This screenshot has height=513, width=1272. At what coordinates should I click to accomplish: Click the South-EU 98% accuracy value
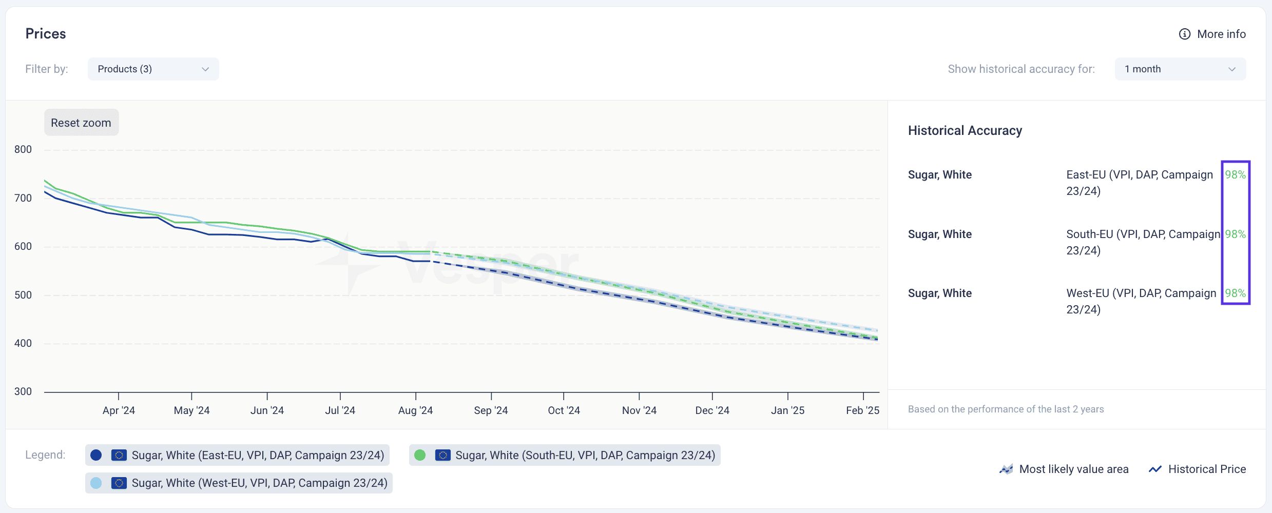point(1236,234)
